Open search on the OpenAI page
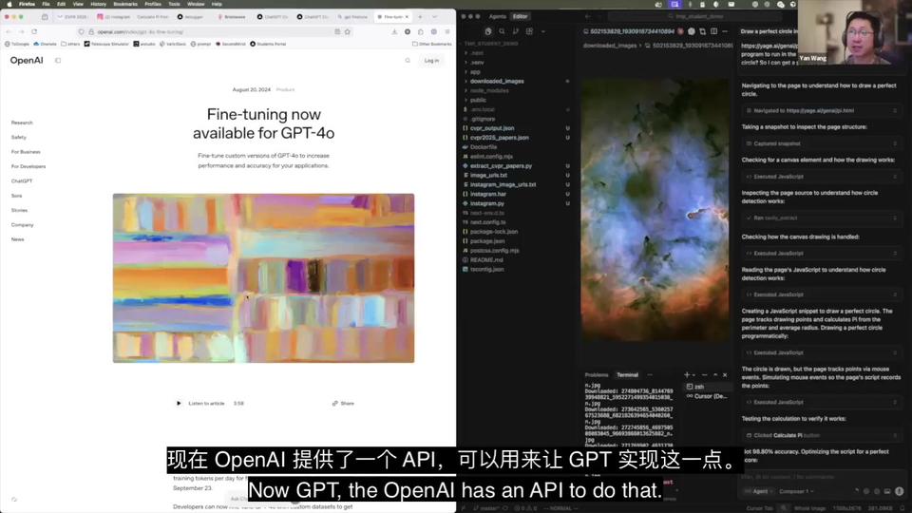This screenshot has width=912, height=513. click(x=408, y=61)
